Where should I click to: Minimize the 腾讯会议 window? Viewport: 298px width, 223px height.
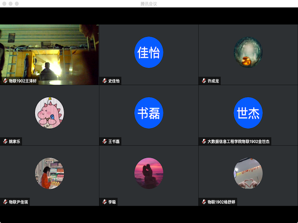pos(11,4)
